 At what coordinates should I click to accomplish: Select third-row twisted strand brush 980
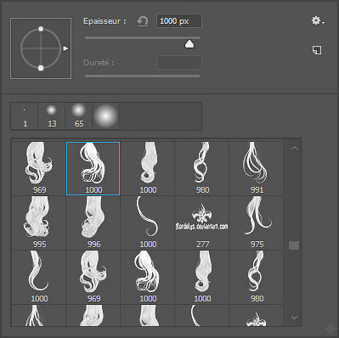[x=257, y=277]
